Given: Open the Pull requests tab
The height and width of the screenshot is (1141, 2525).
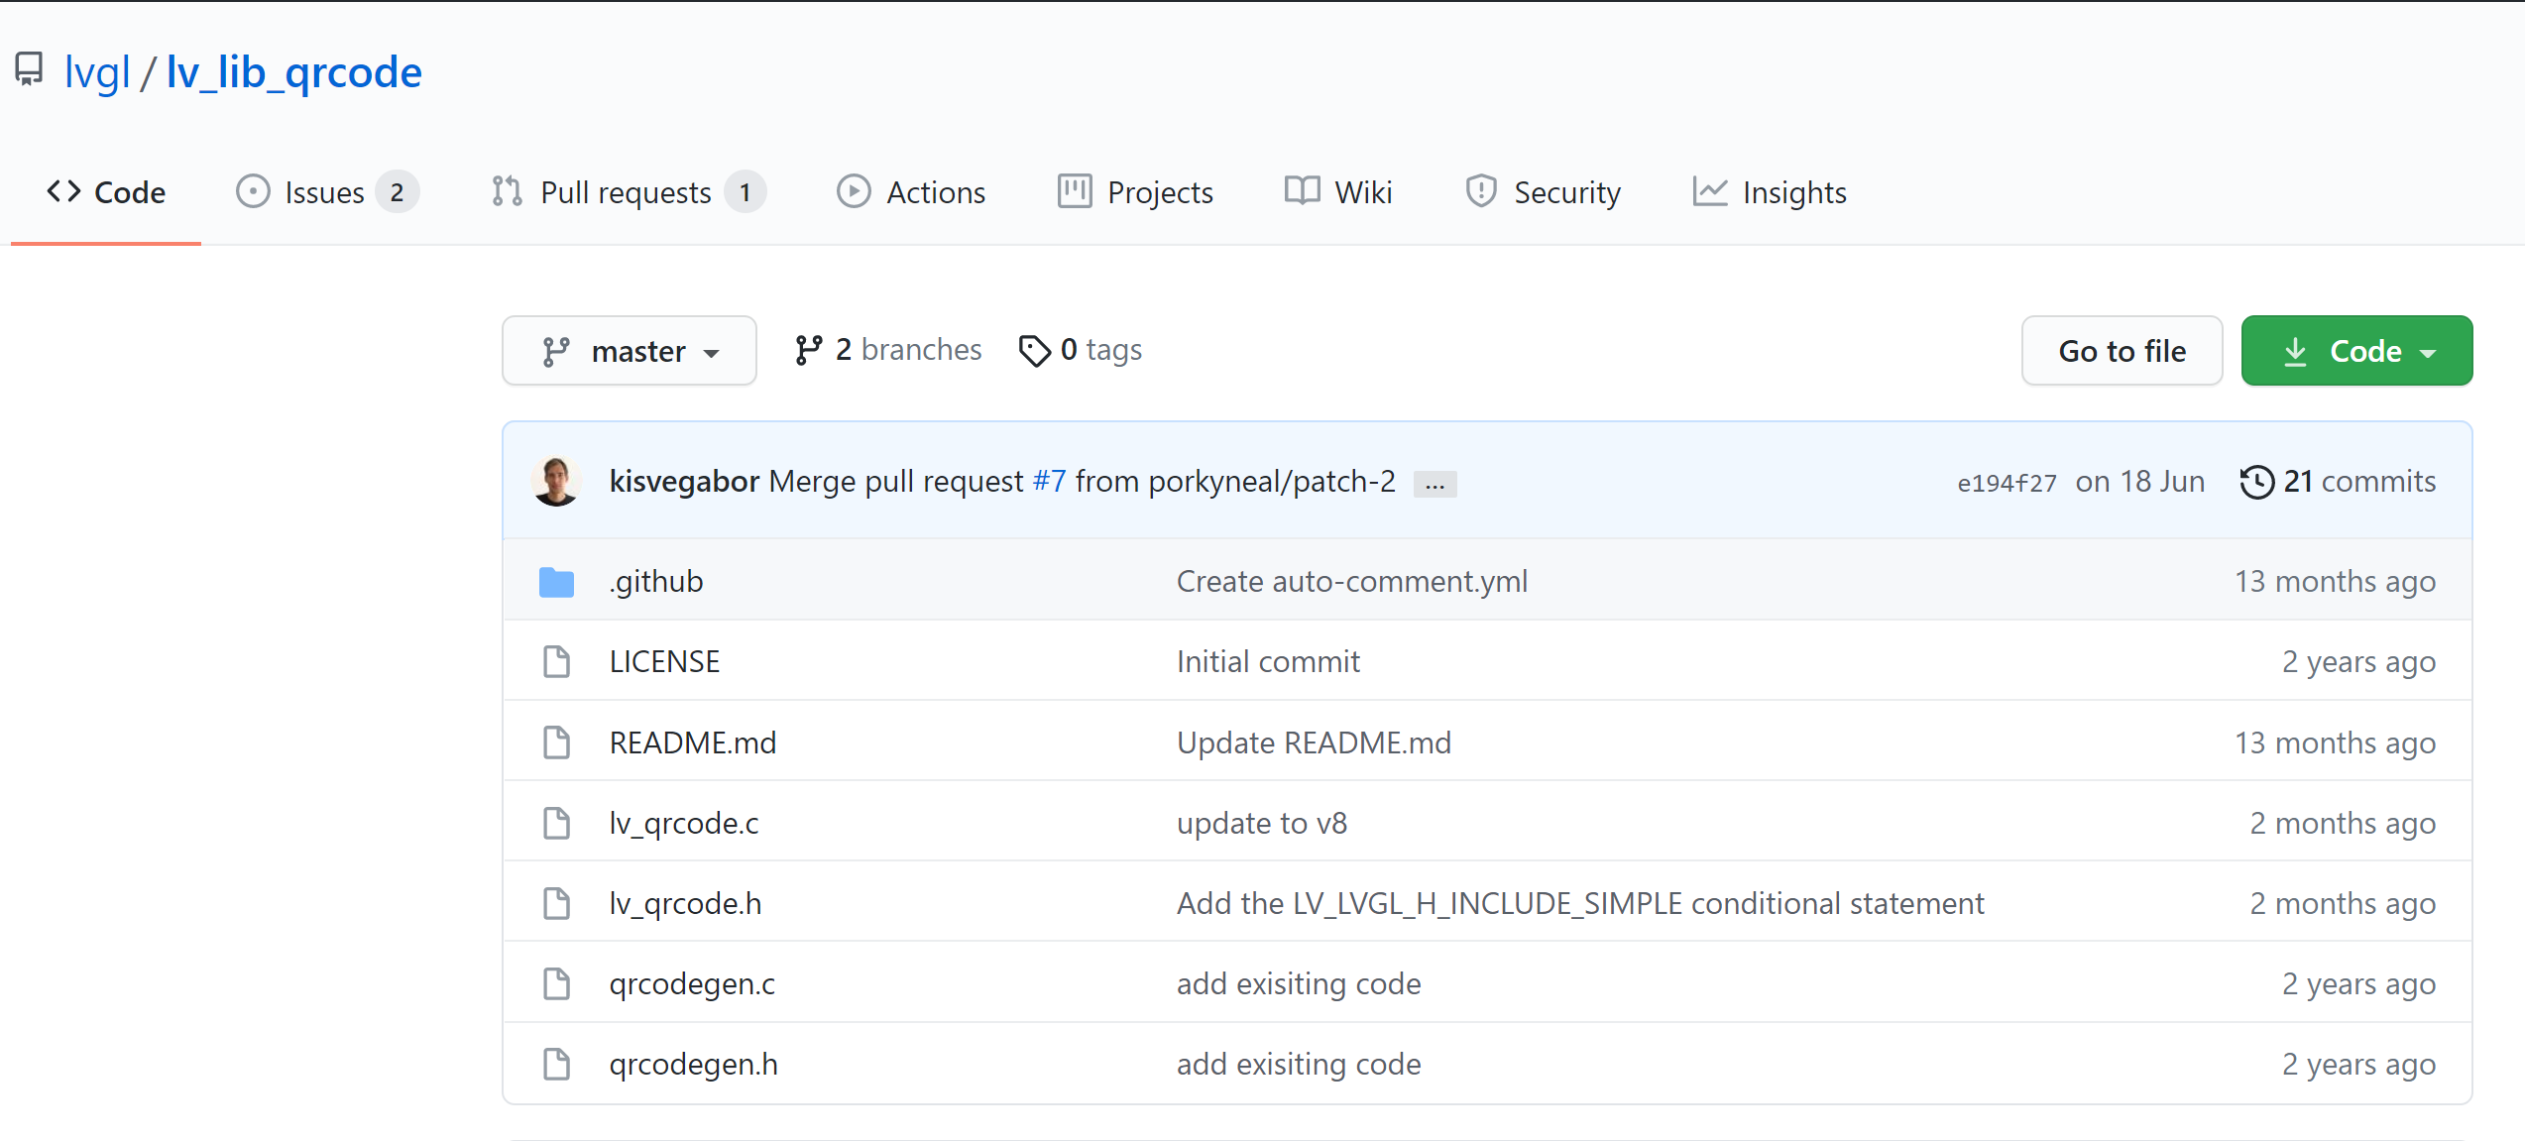Looking at the screenshot, I should [627, 192].
